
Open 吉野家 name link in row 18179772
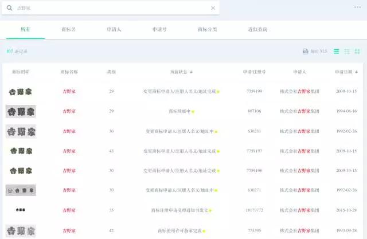pyautogui.click(x=69, y=210)
